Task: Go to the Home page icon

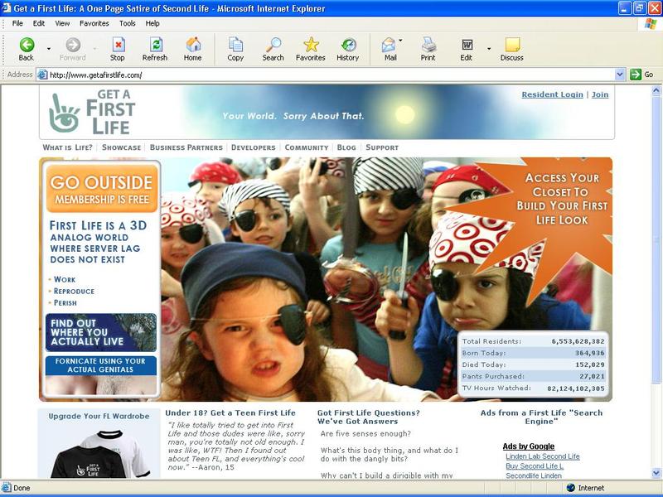Action: [193, 45]
